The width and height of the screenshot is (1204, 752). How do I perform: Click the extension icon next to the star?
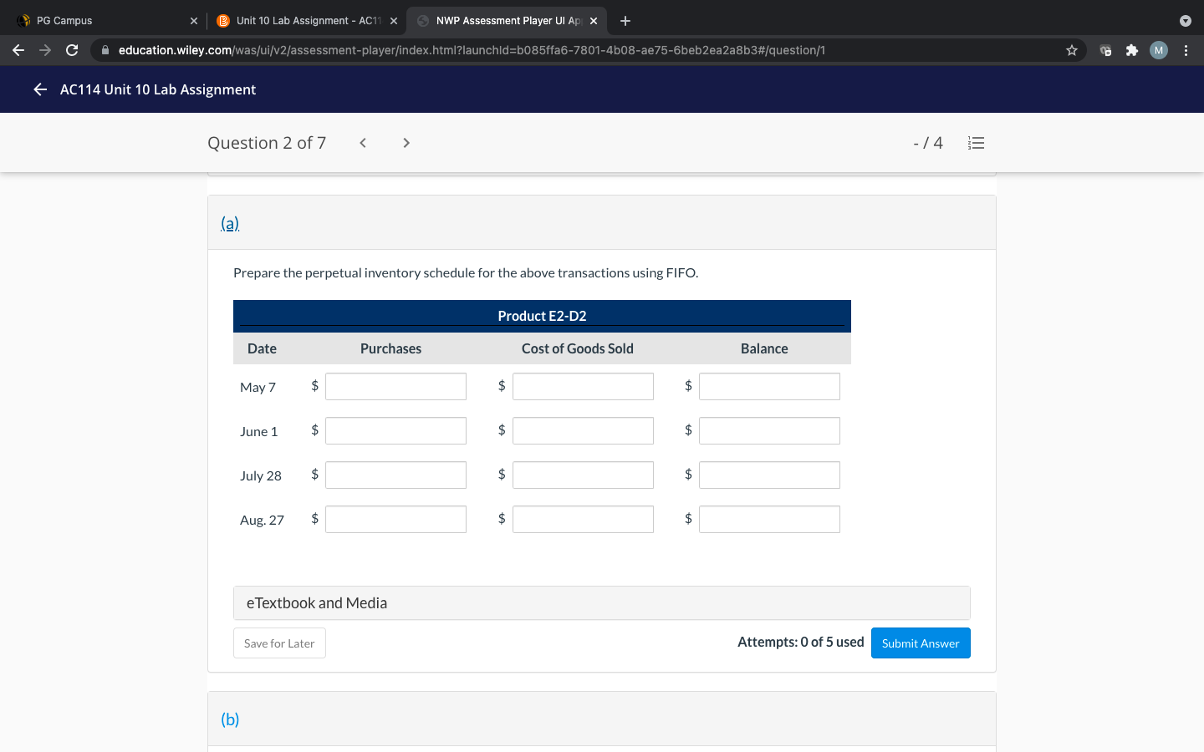coord(1105,50)
